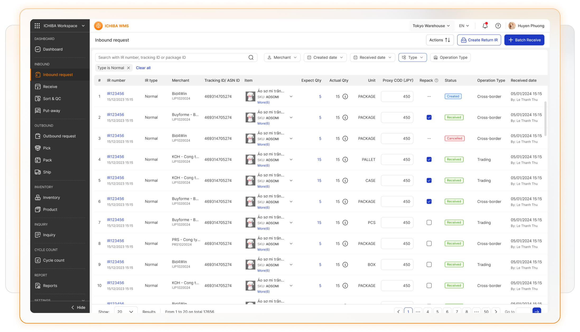Remove the 'Type is Normal' filter chip
580x332 pixels.
tap(128, 68)
